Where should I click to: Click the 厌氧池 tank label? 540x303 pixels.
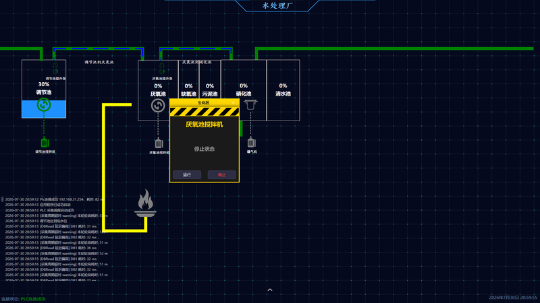(x=158, y=94)
